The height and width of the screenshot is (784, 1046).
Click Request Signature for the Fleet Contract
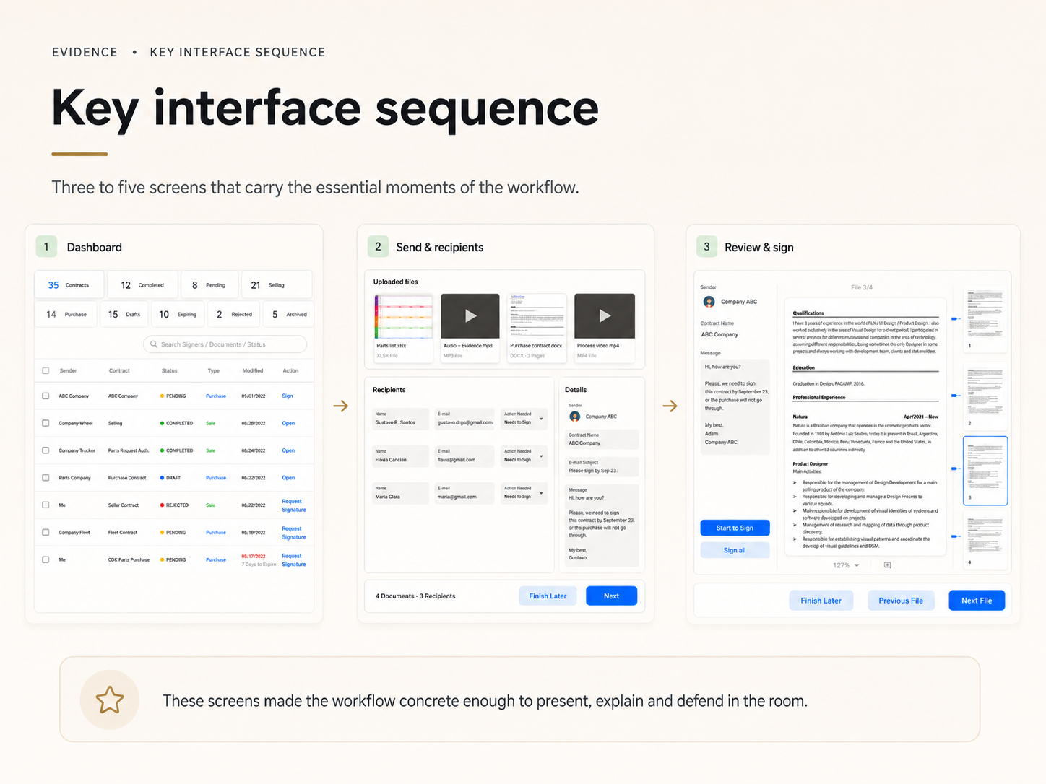[x=294, y=533]
